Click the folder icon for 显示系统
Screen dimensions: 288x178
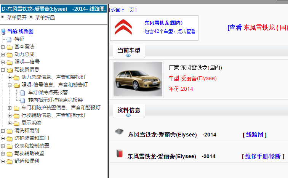point(16,123)
